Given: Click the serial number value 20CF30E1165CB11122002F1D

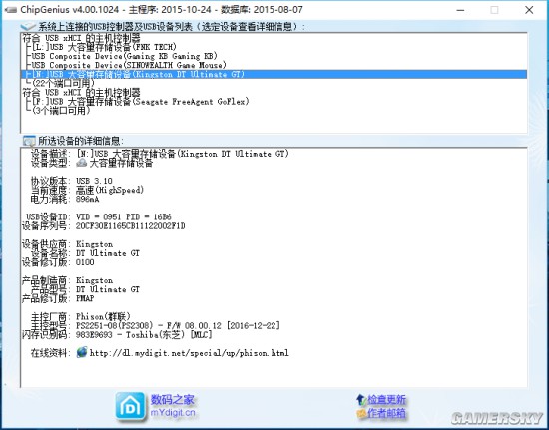Looking at the screenshot, I should point(130,226).
